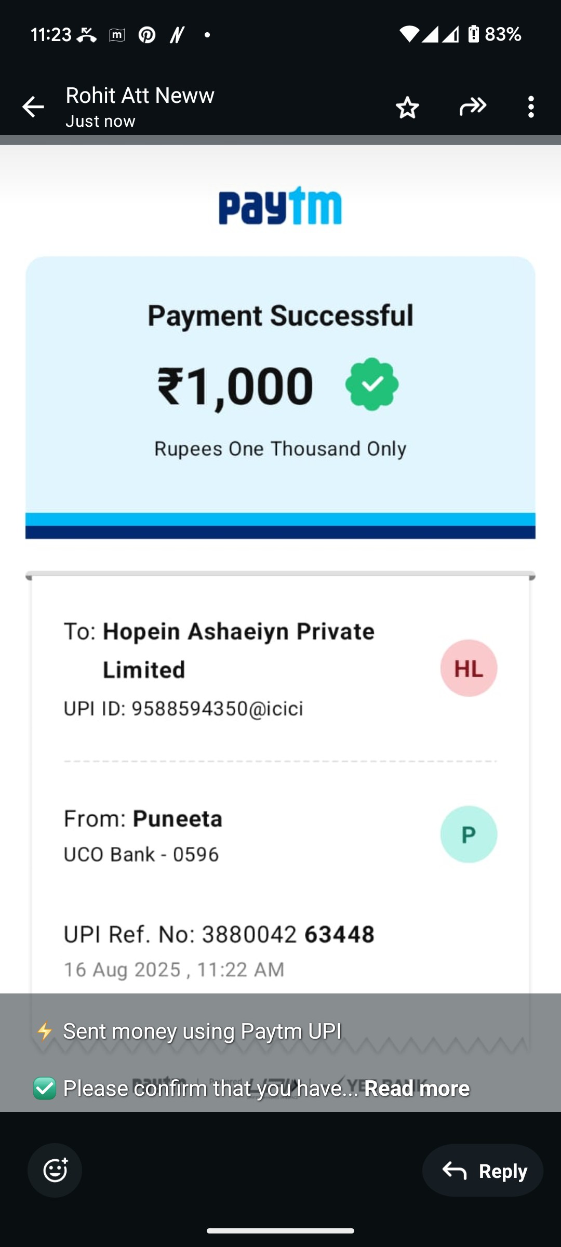This screenshot has height=1247, width=561.
Task: Tap the green checkbox emoji in caption
Action: tap(45, 1089)
